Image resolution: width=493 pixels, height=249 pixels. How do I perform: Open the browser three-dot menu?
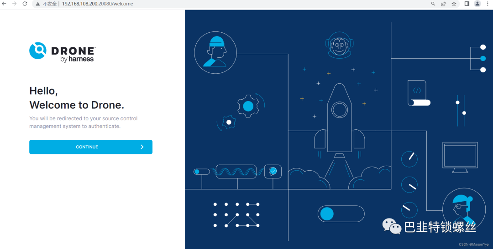tap(488, 4)
